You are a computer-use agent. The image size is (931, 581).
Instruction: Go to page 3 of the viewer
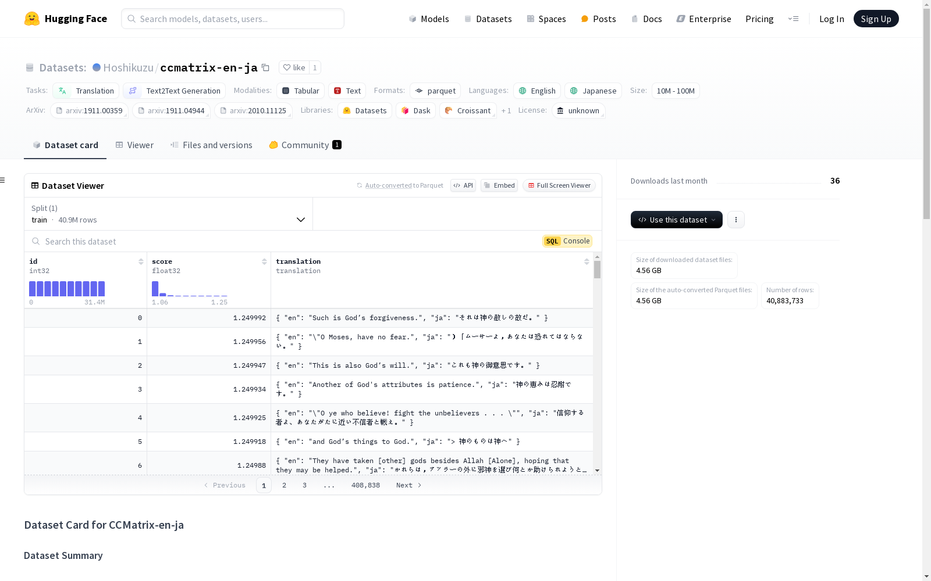click(x=304, y=485)
